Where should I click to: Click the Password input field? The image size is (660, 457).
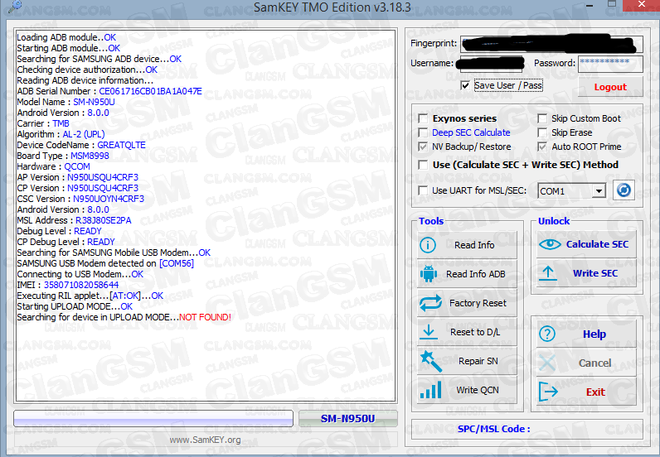point(610,64)
